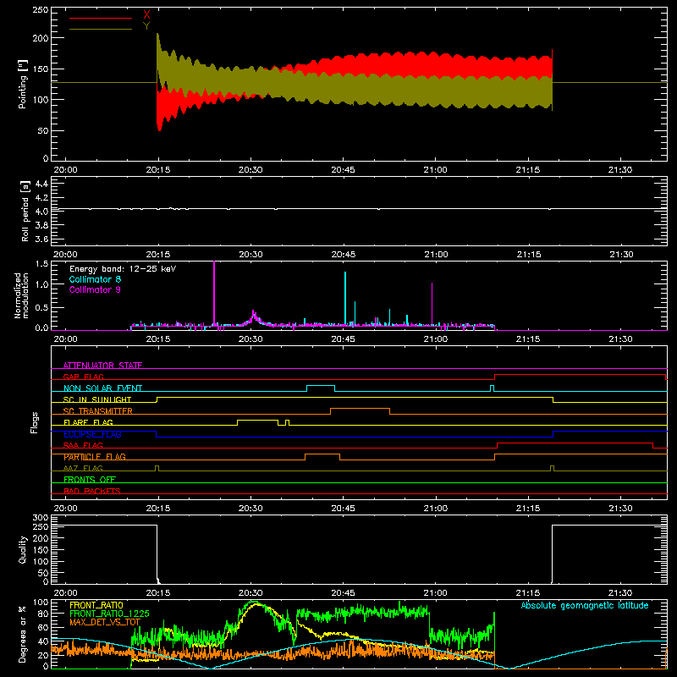Click the raised FLARE_FLAG pulse near 20:30

[x=257, y=420]
